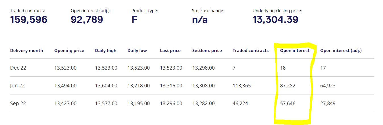Click the Last price column header
The height and width of the screenshot is (125, 383).
coord(170,51)
